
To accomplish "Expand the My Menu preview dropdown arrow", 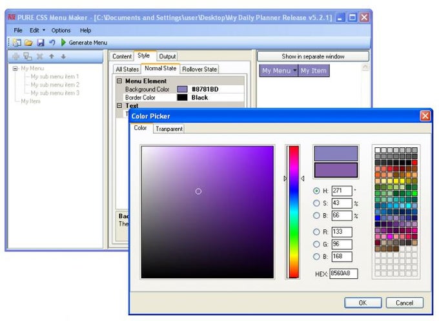I will (x=295, y=70).
